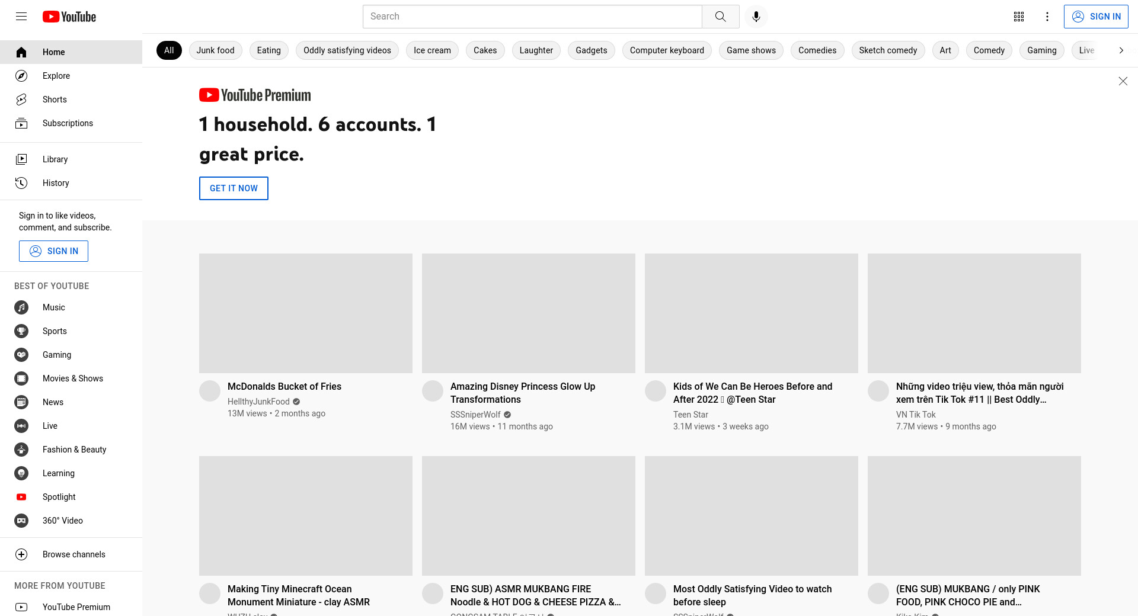1138x616 pixels.
Task: Click the search magnifier button
Action: [x=720, y=17]
